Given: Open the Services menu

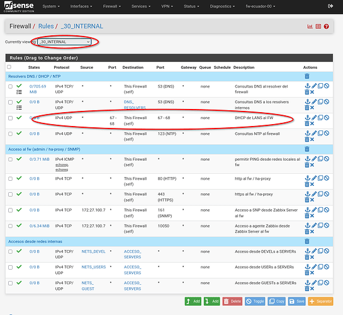Looking at the screenshot, I should click(141, 6).
